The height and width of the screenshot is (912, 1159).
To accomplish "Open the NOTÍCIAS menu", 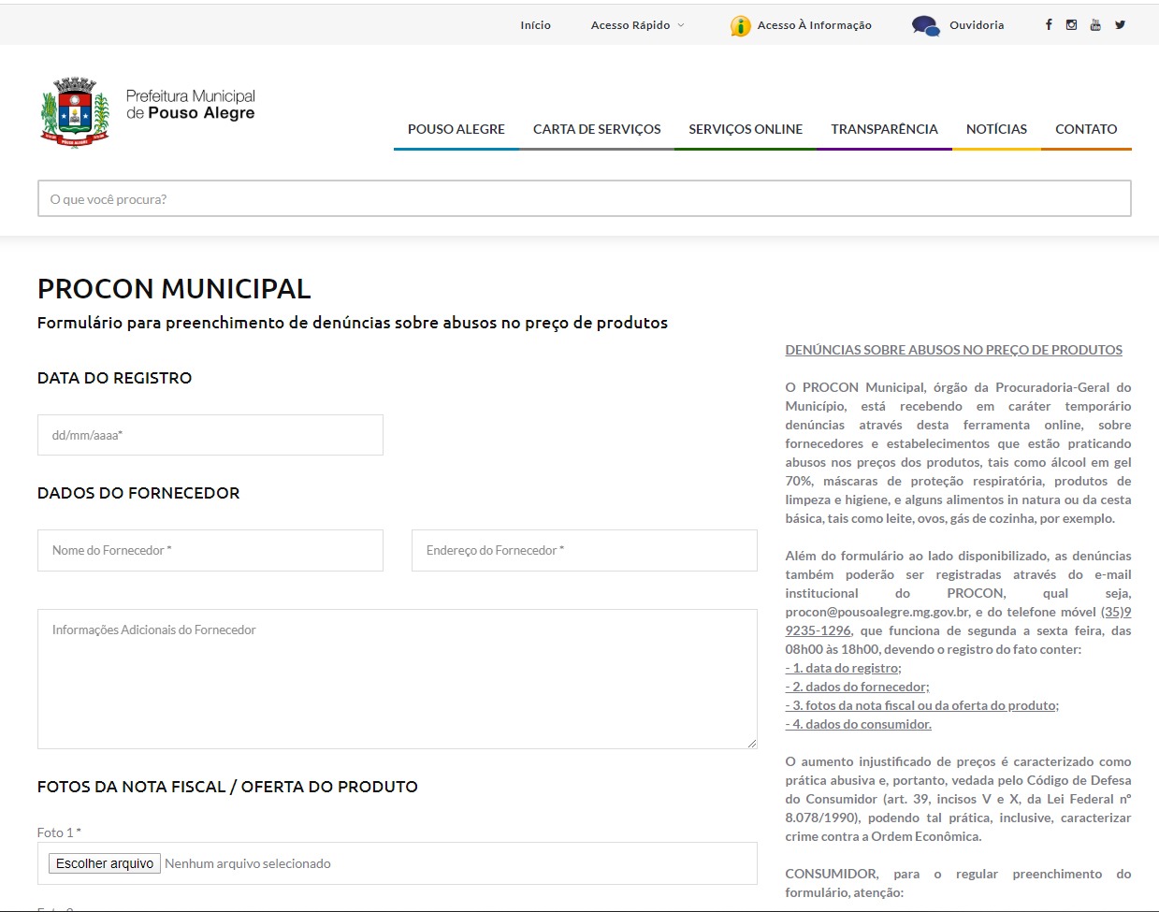I will tap(996, 130).
